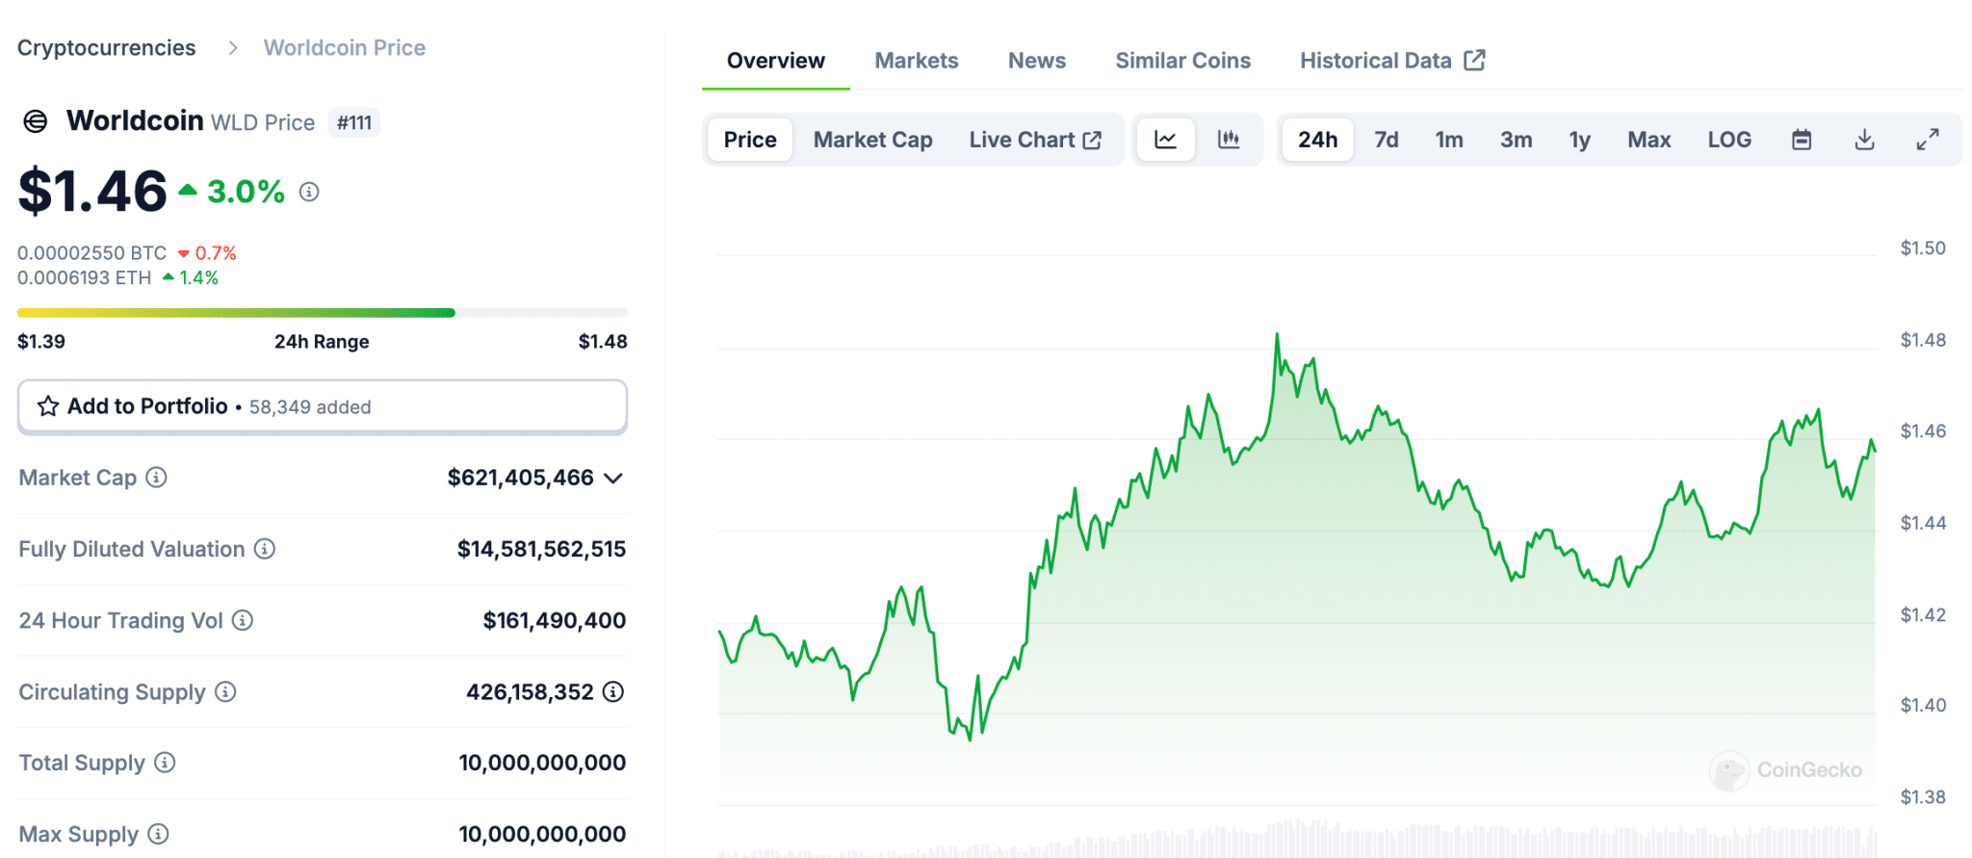Screen dimensions: 1972x858
Task: Open the Historical Data tab
Action: pos(1393,61)
